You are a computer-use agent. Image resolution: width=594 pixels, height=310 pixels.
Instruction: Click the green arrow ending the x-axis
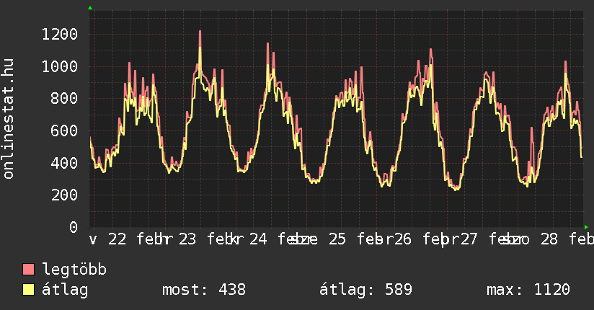point(587,227)
